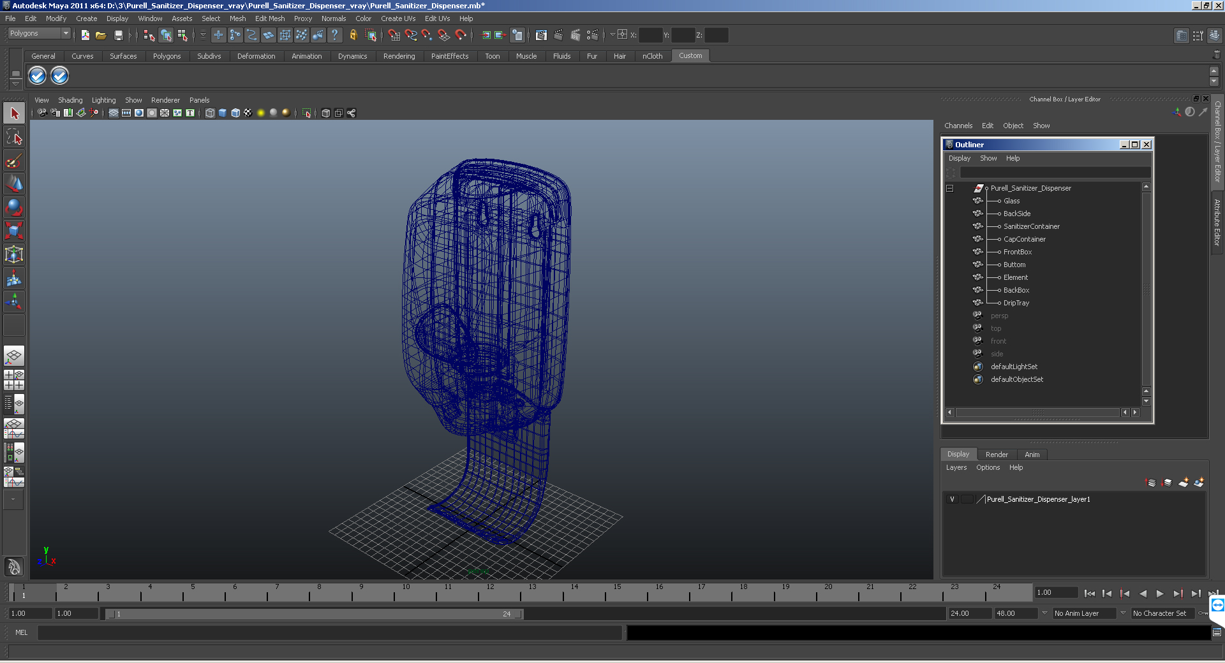Select FrontBox object in Outliner
1225x663 pixels.
[x=1017, y=252]
